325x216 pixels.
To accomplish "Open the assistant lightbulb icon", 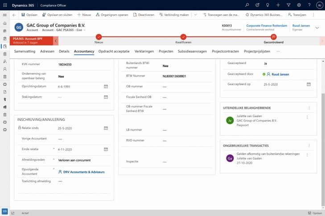I will (x=267, y=5).
